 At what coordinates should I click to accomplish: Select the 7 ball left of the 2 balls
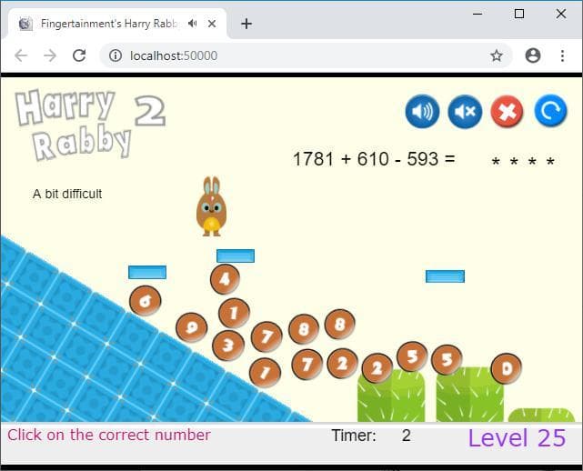(307, 365)
